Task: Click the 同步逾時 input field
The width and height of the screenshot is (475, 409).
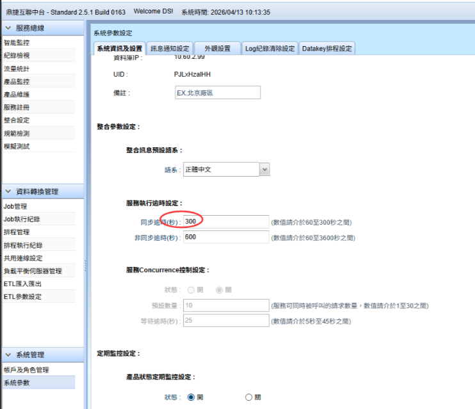Action: (225, 221)
